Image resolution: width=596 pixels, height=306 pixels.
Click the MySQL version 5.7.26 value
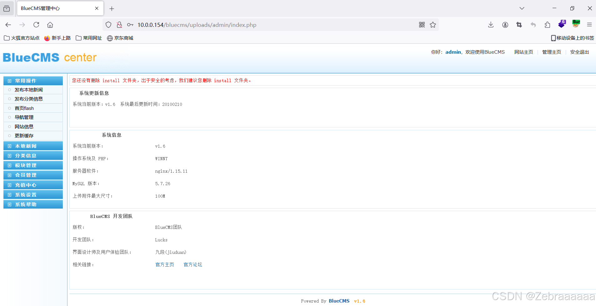point(163,184)
